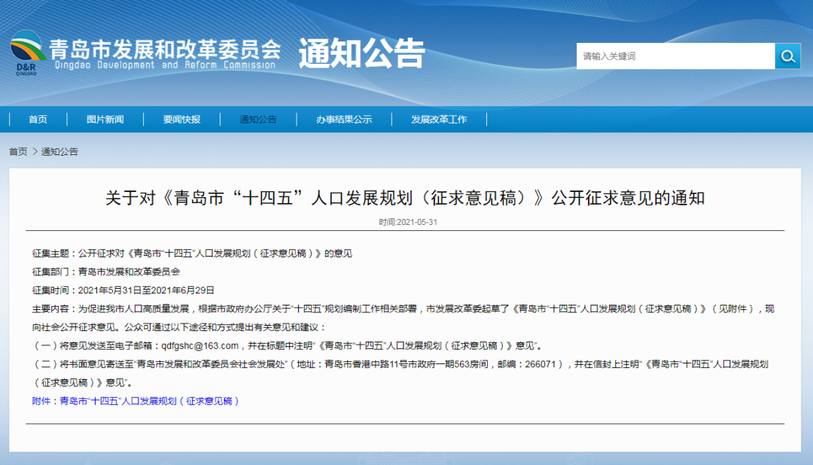This screenshot has height=465, width=813.
Task: Click the 青岛市发展和改革委员会 site title
Action: tap(164, 50)
